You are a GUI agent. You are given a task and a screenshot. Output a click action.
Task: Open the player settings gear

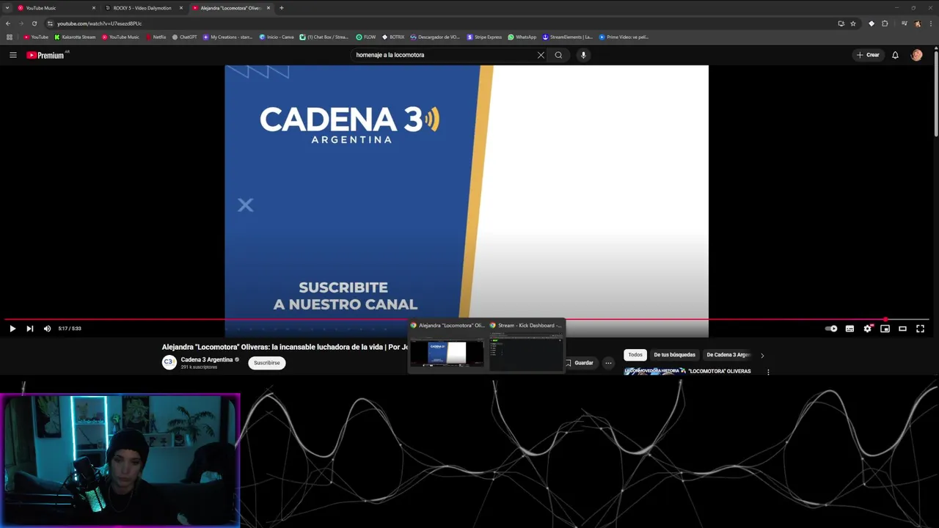pyautogui.click(x=867, y=329)
